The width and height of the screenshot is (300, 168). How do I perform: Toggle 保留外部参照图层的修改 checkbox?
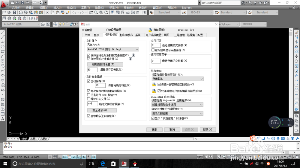pyautogui.click(x=159, y=84)
